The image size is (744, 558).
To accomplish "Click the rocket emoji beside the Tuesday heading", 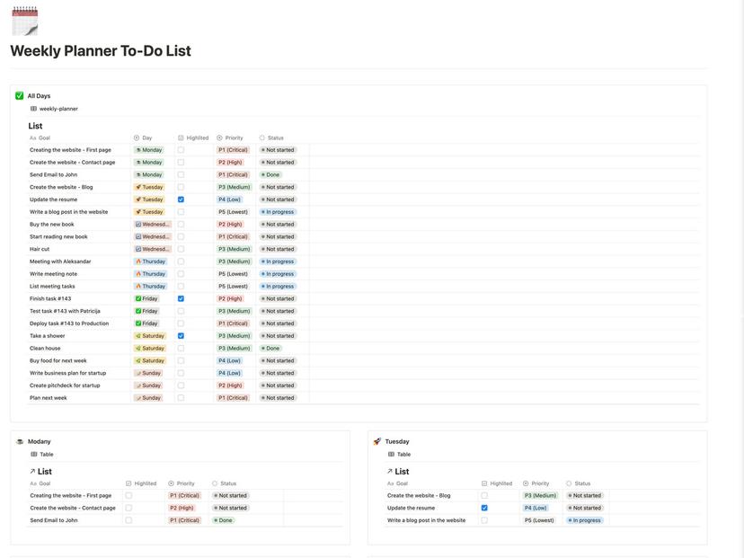I will pos(375,439).
